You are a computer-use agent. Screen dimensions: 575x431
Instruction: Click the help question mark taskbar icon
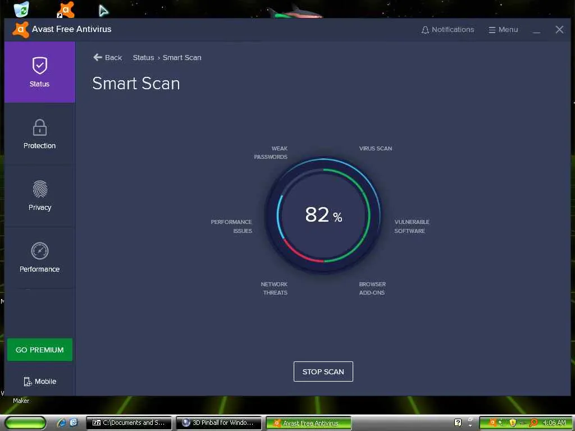[x=458, y=423]
